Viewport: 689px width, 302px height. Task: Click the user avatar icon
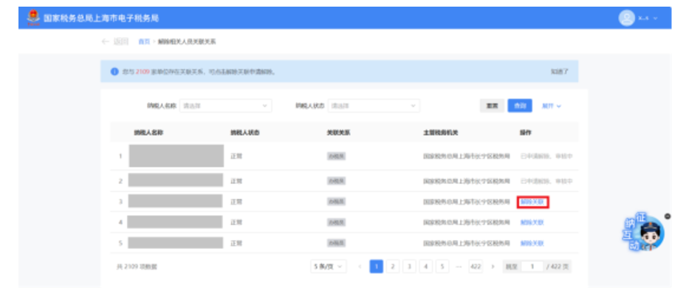(627, 18)
